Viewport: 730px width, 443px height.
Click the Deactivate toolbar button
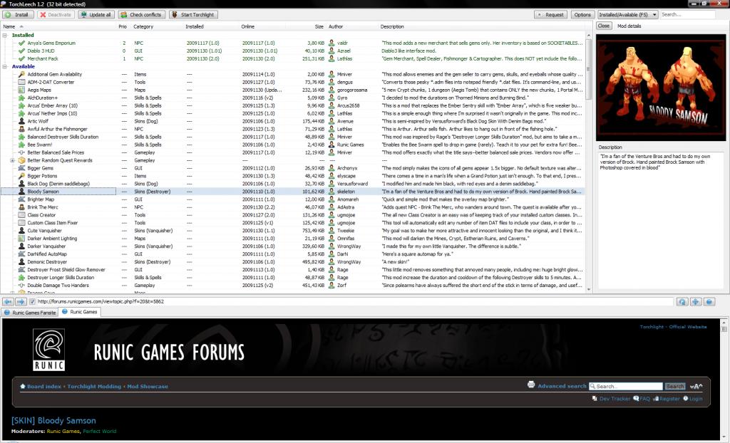[x=56, y=14]
